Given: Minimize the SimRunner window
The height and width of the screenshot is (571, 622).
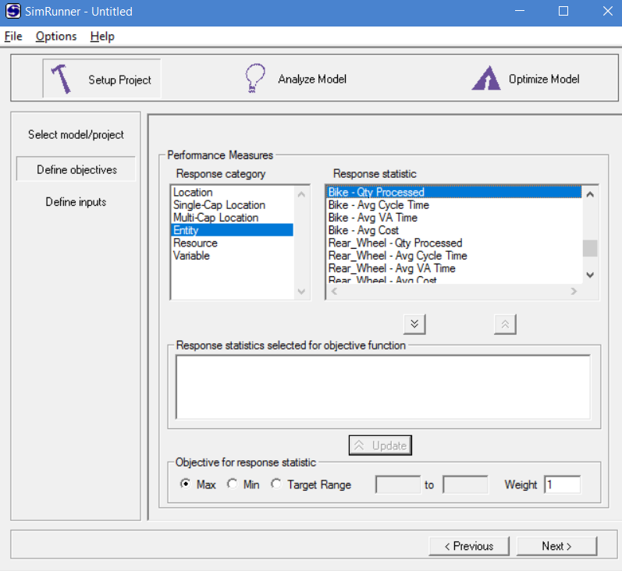Looking at the screenshot, I should (520, 11).
